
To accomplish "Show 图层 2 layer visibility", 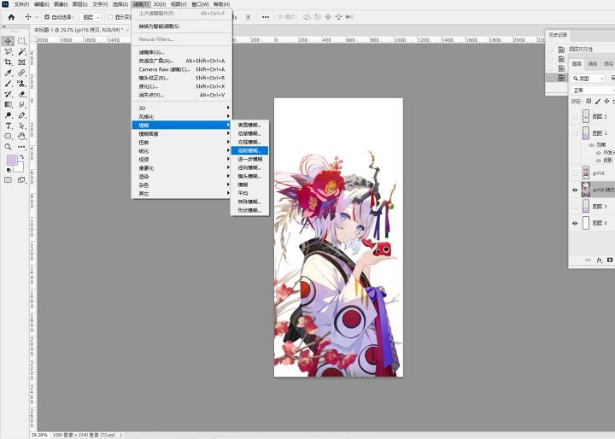I will pos(575,116).
